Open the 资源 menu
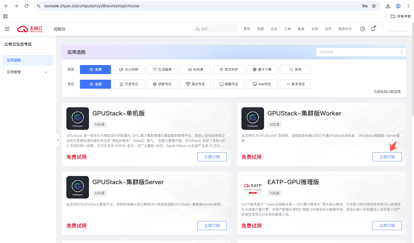414x243 pixels. point(260,29)
